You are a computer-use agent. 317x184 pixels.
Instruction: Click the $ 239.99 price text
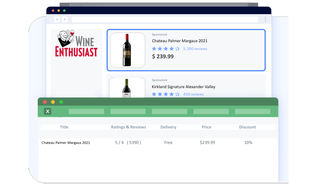(x=163, y=56)
